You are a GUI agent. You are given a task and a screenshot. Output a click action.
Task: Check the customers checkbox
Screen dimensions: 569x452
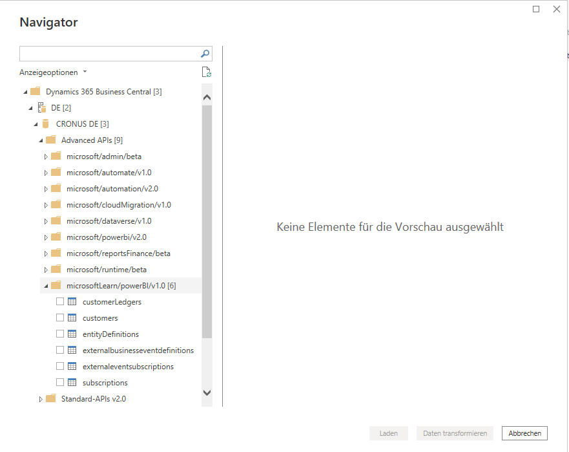[x=60, y=317]
